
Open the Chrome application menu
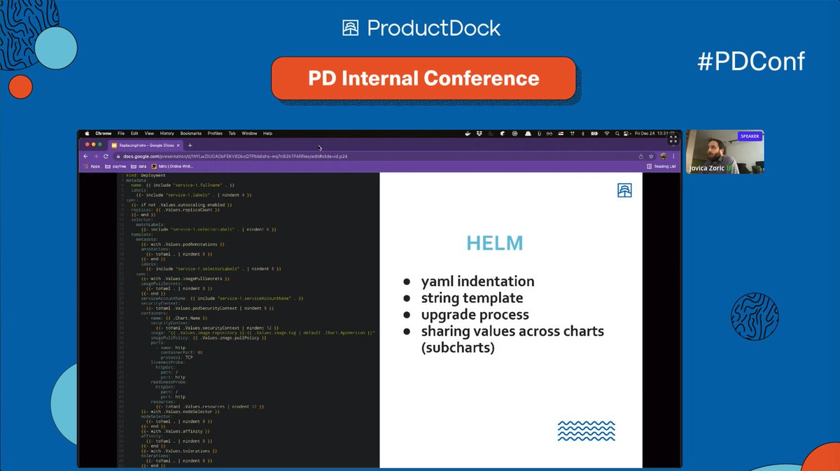(103, 133)
